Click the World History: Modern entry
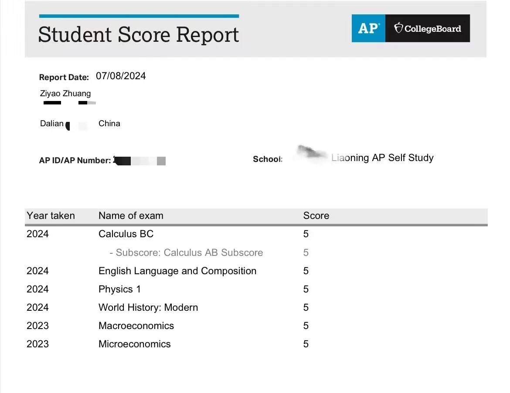This screenshot has width=510, height=393. click(148, 308)
